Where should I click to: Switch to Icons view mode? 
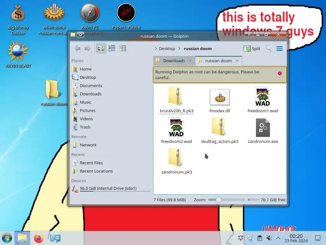click(x=101, y=48)
